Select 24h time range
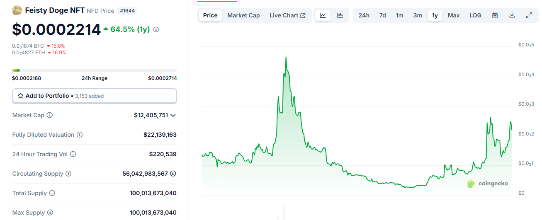 pyautogui.click(x=364, y=15)
